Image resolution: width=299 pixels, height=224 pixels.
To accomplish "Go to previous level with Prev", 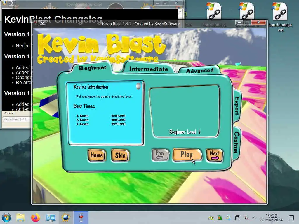I will (x=160, y=155).
